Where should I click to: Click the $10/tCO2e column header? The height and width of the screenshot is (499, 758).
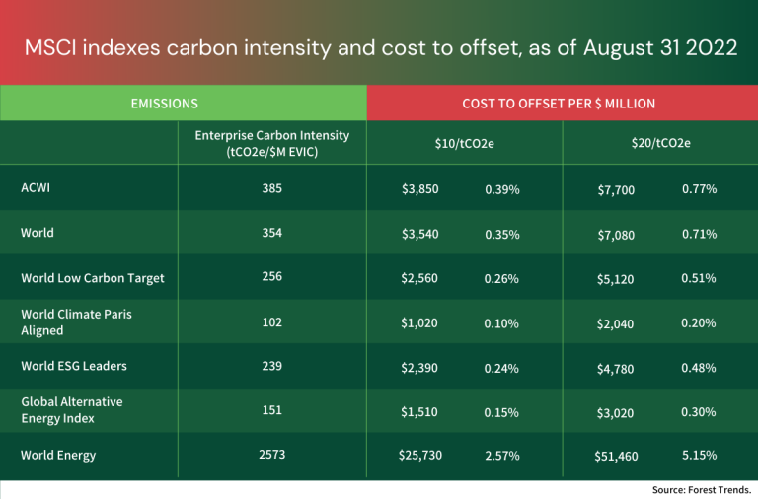464,143
